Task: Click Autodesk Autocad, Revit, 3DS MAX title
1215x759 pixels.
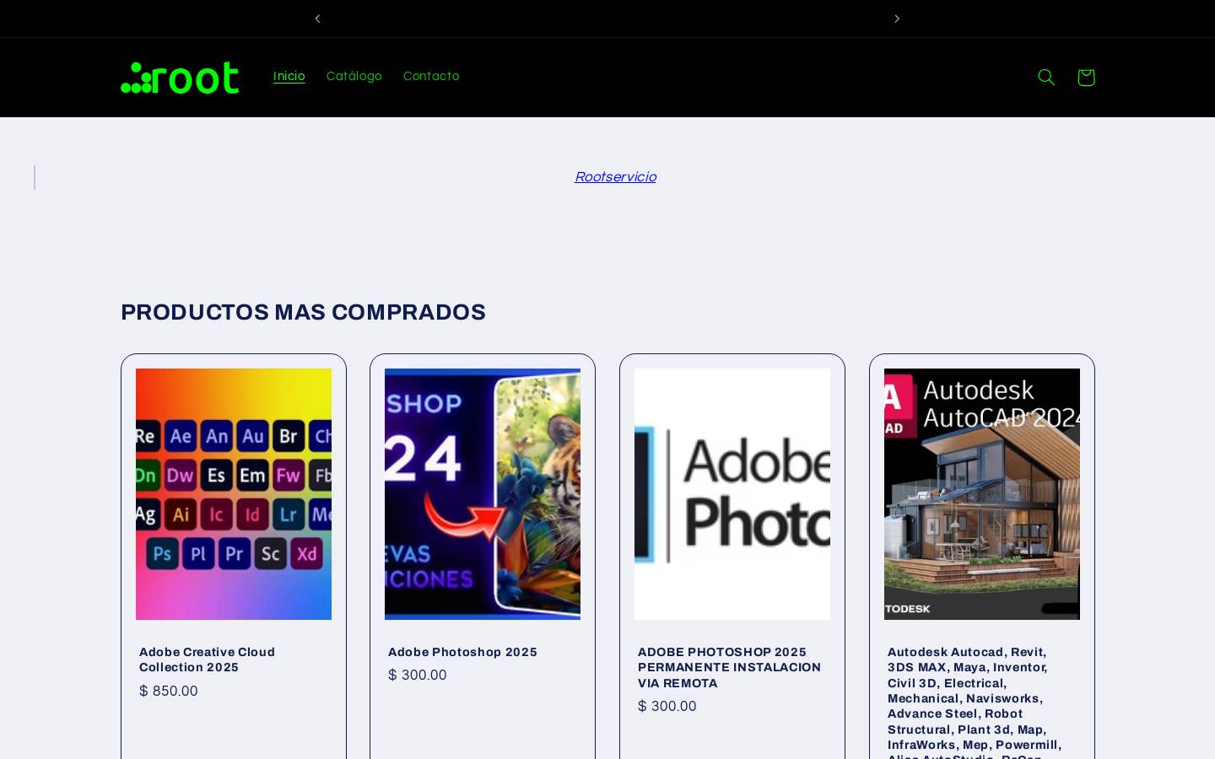Action: tap(975, 702)
